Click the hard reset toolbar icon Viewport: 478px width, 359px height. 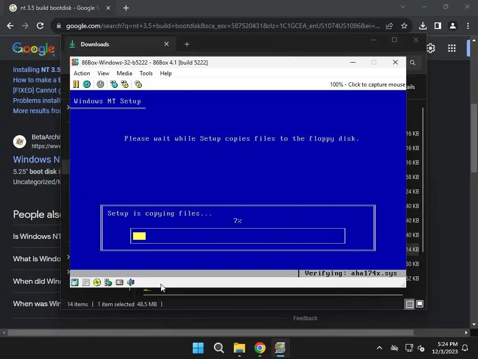pos(87,84)
